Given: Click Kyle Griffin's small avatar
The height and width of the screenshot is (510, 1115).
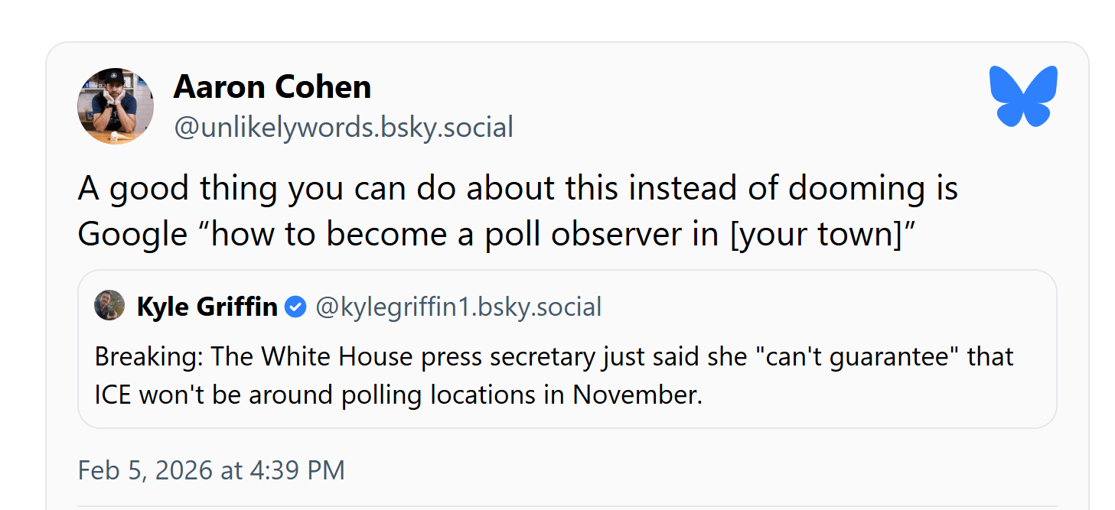Looking at the screenshot, I should pos(109,306).
